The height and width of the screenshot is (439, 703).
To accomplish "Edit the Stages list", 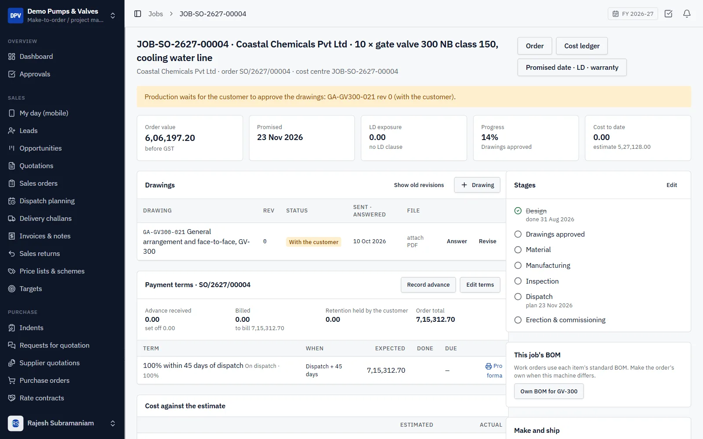I will click(x=671, y=185).
